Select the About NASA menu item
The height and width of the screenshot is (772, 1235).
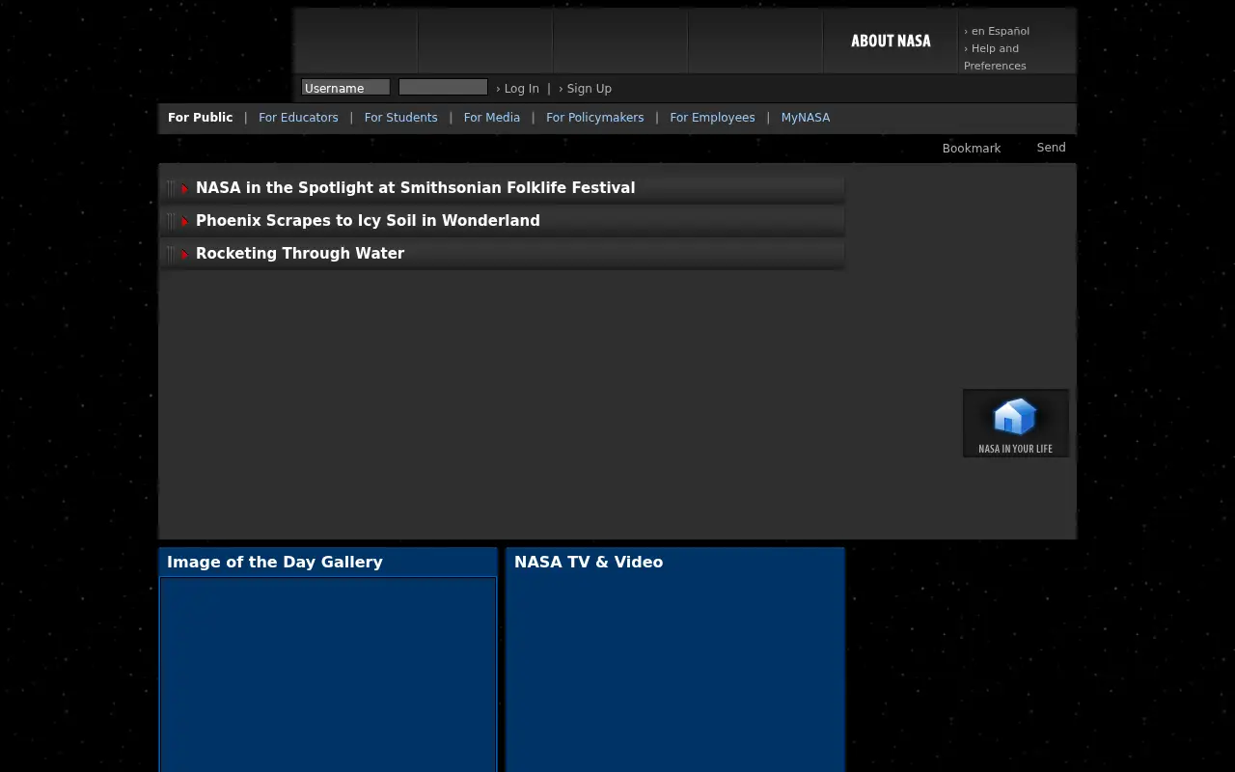pyautogui.click(x=891, y=41)
